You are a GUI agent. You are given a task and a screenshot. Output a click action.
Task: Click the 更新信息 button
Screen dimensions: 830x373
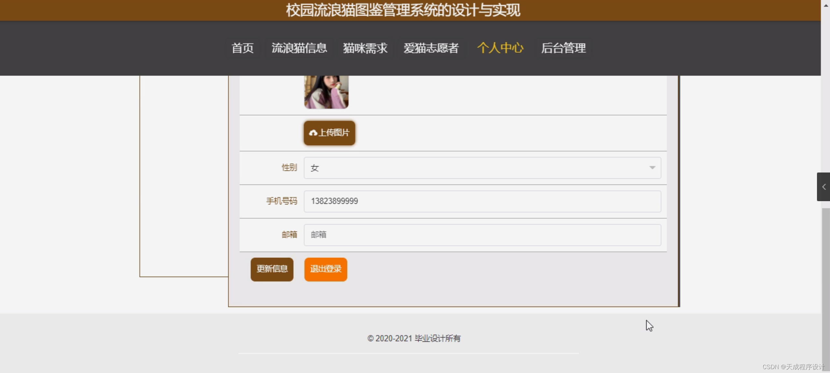click(272, 269)
